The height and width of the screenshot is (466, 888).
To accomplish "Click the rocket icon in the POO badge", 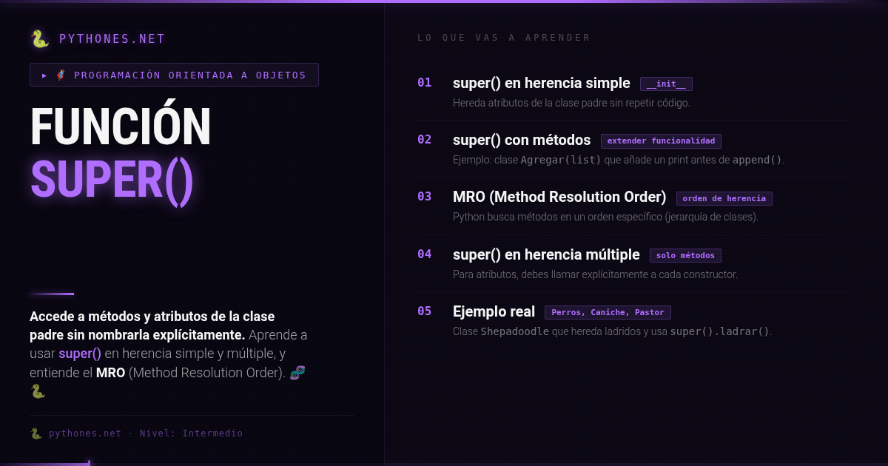I will 61,75.
